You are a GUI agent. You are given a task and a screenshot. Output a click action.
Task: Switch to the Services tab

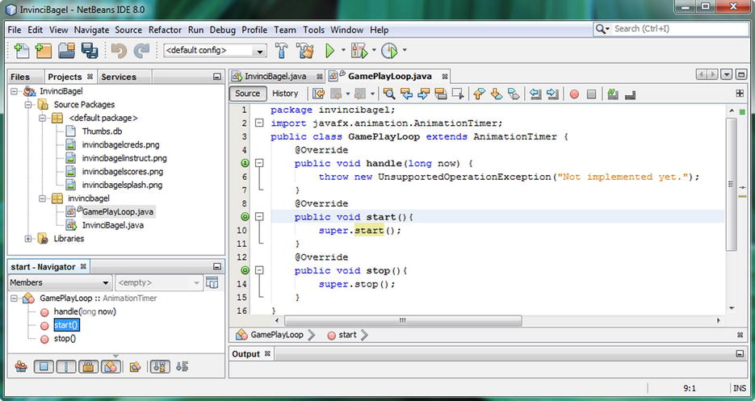click(x=119, y=77)
